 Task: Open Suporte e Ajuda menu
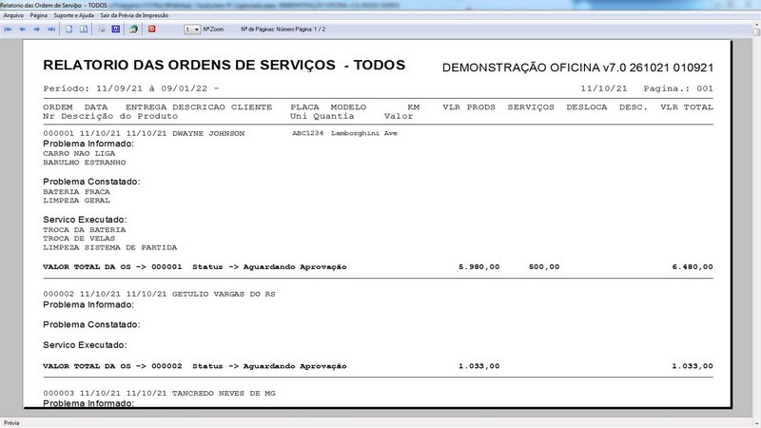click(x=74, y=15)
